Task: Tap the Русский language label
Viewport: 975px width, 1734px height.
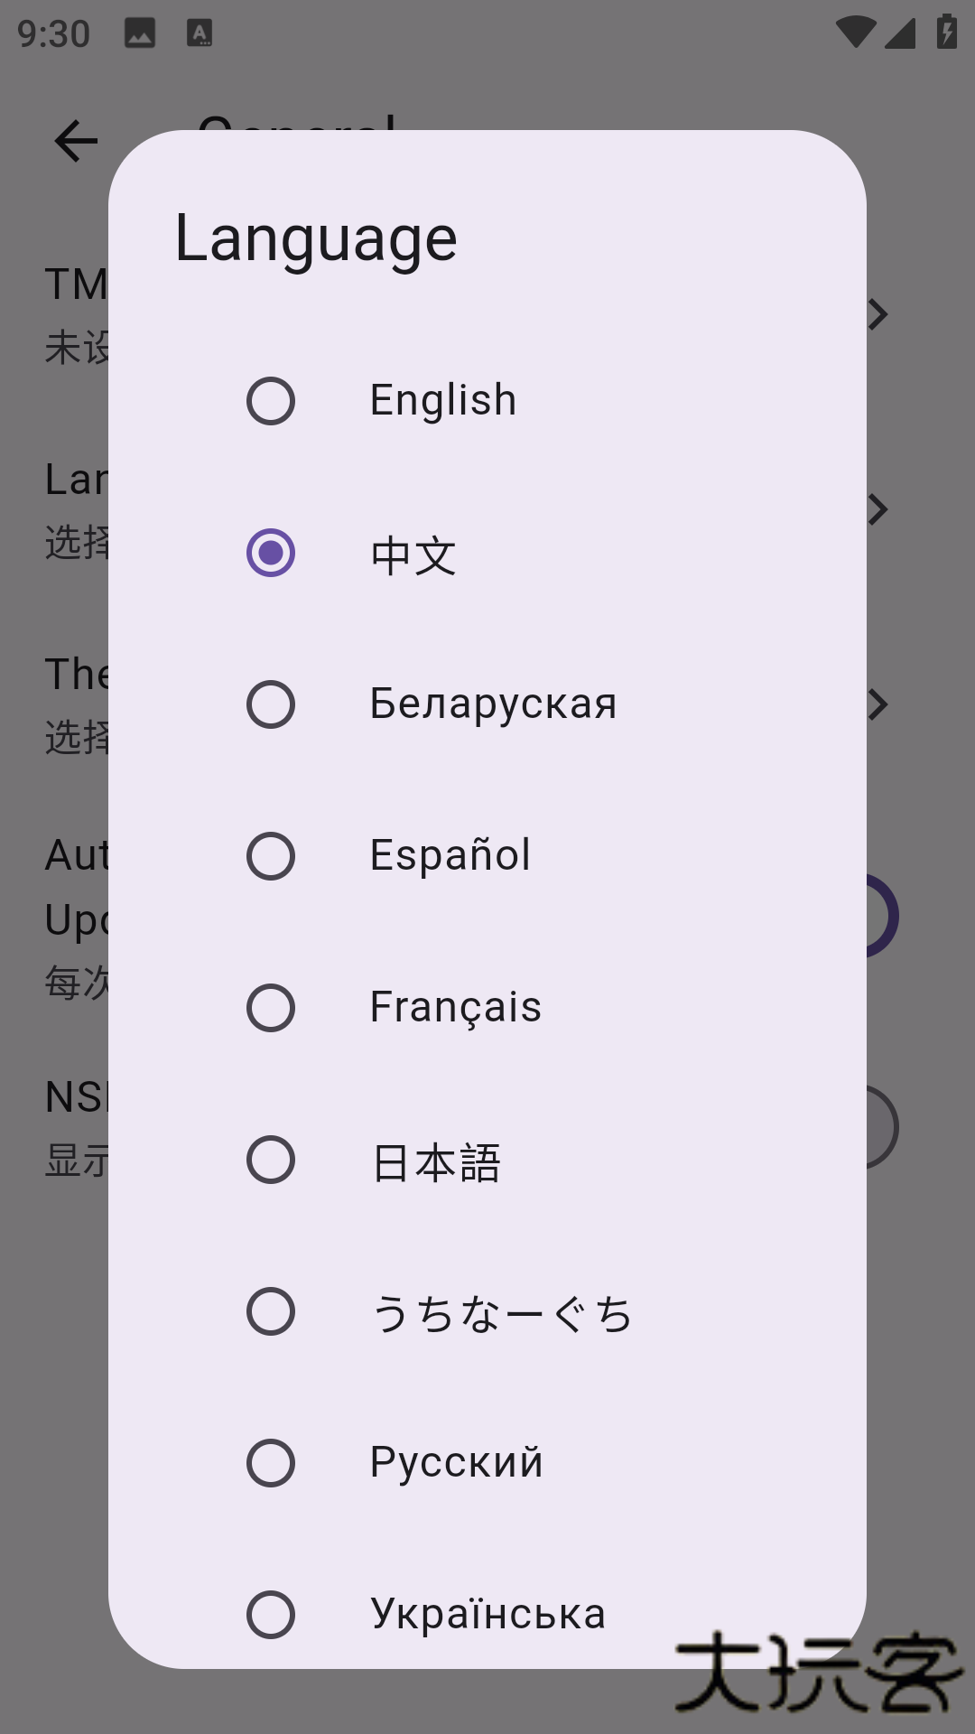Action: point(457,1463)
